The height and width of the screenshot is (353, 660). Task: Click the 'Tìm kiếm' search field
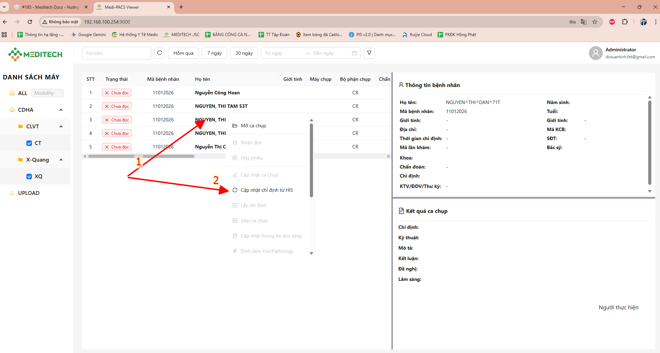click(116, 53)
